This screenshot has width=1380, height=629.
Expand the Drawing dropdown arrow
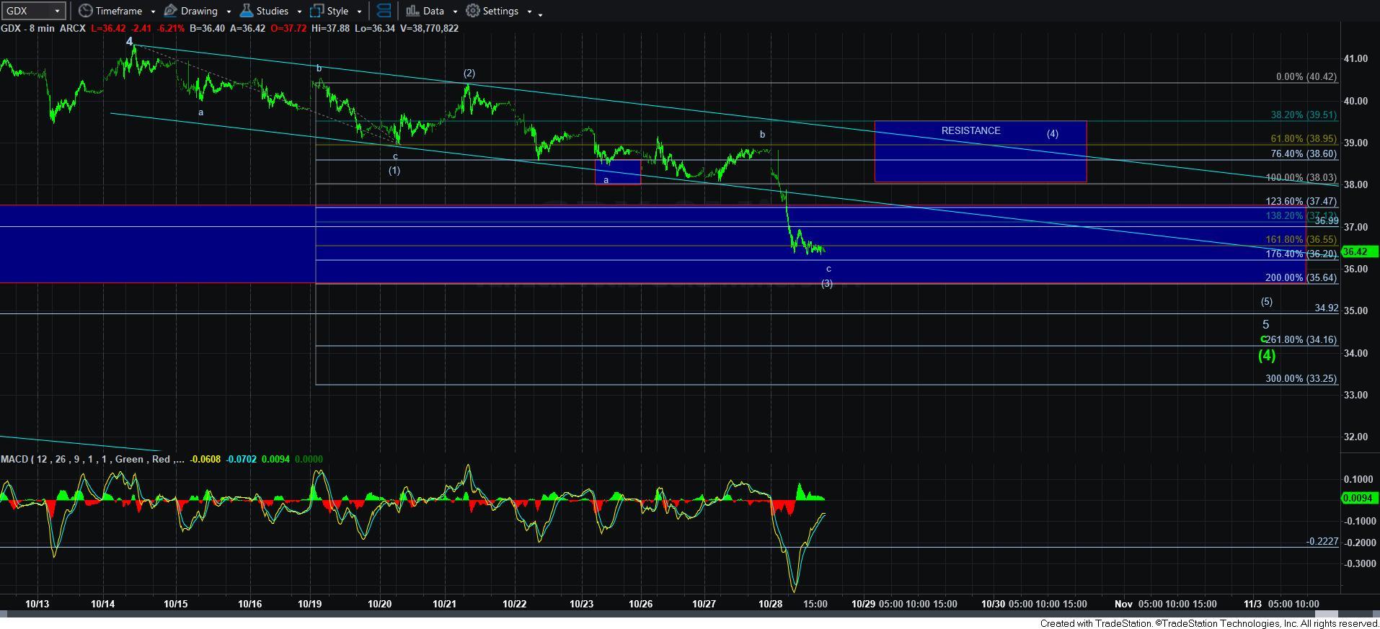[x=229, y=12]
